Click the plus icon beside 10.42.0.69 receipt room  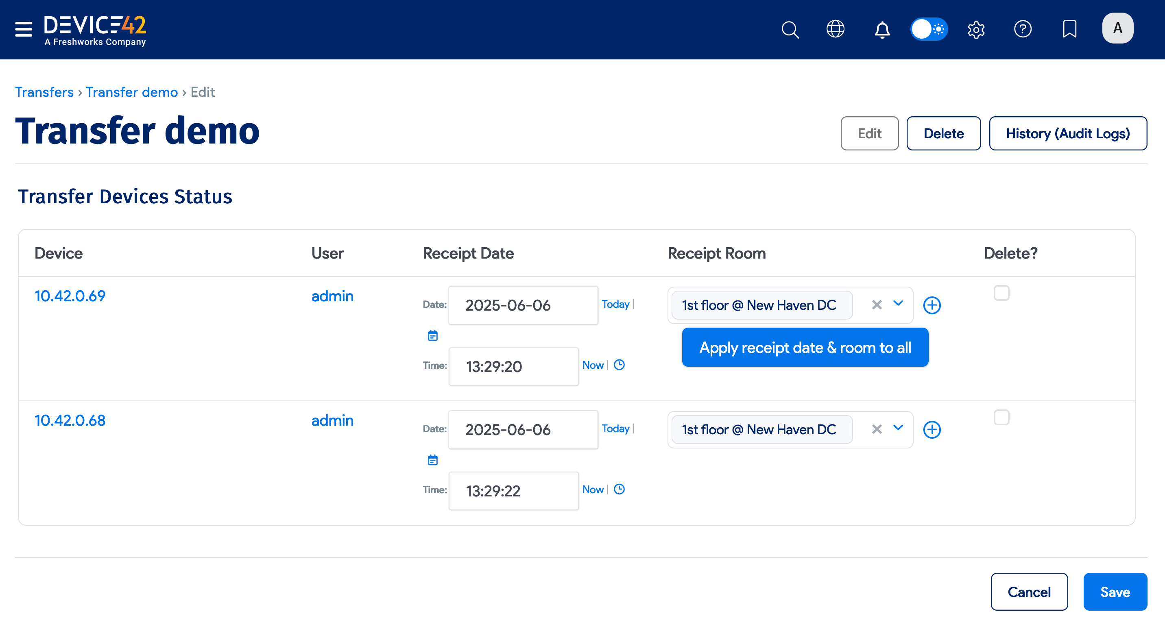[932, 305]
